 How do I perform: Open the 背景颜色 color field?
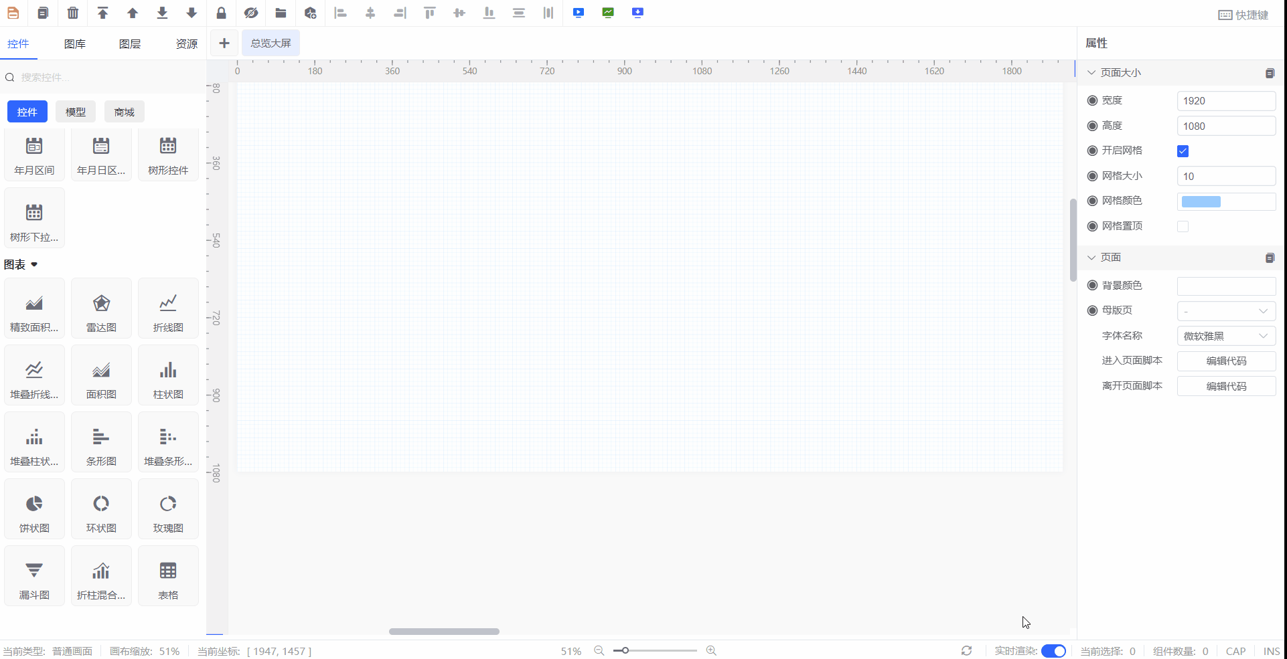pyautogui.click(x=1227, y=286)
